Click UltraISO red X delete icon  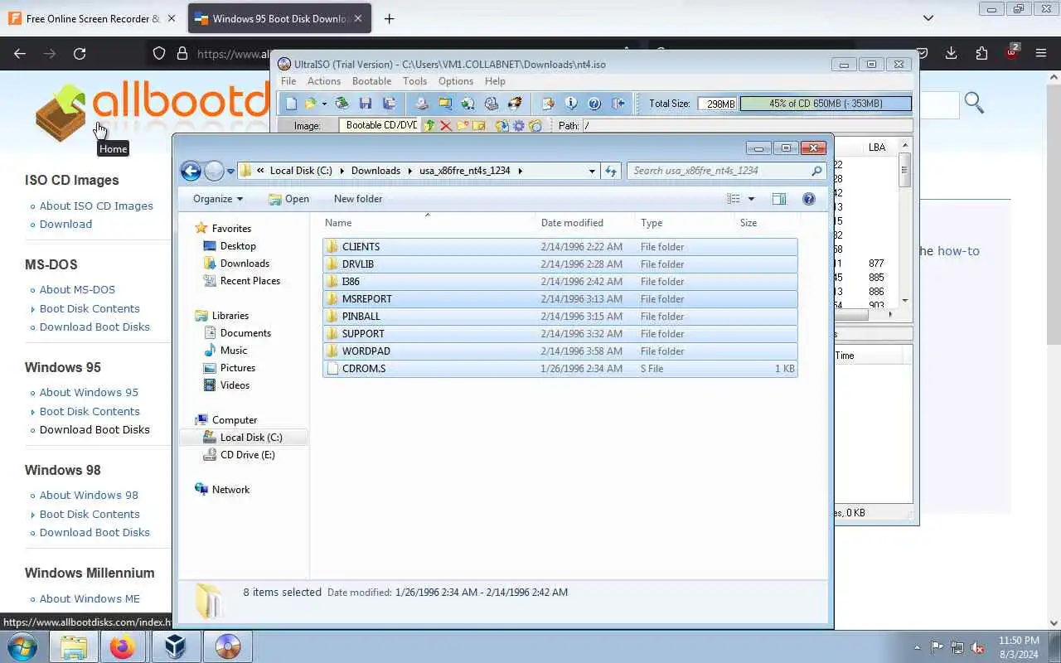click(x=446, y=126)
